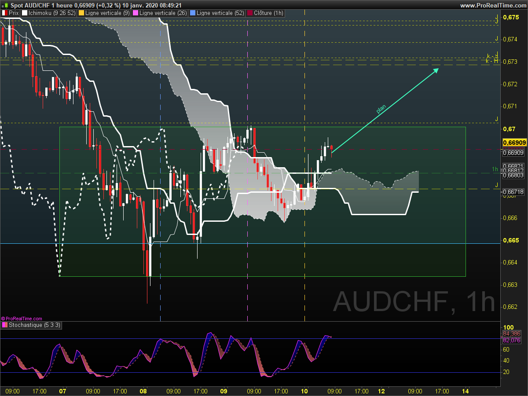Click the 14 date label on time axis

(x=466, y=391)
